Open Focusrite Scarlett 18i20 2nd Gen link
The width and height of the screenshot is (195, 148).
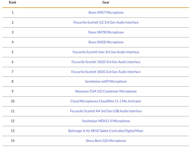tap(106, 72)
